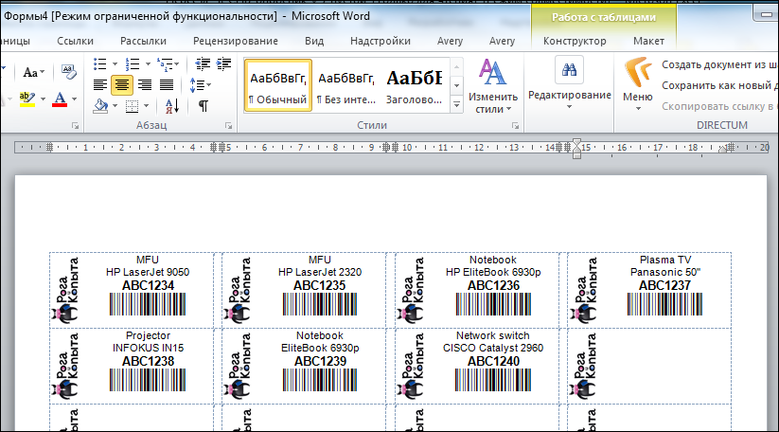Viewport: 779px width, 432px height.
Task: Click the INFOKUS IN15 text
Action: pos(148,348)
